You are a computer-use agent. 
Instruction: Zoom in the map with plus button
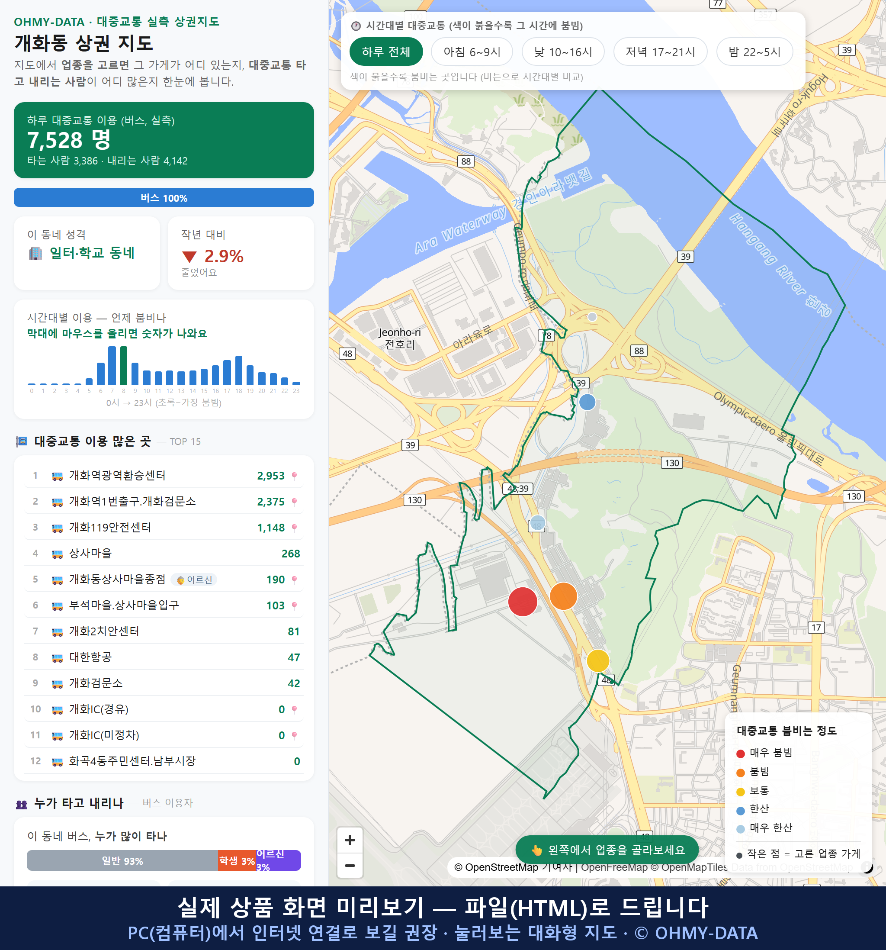point(350,840)
